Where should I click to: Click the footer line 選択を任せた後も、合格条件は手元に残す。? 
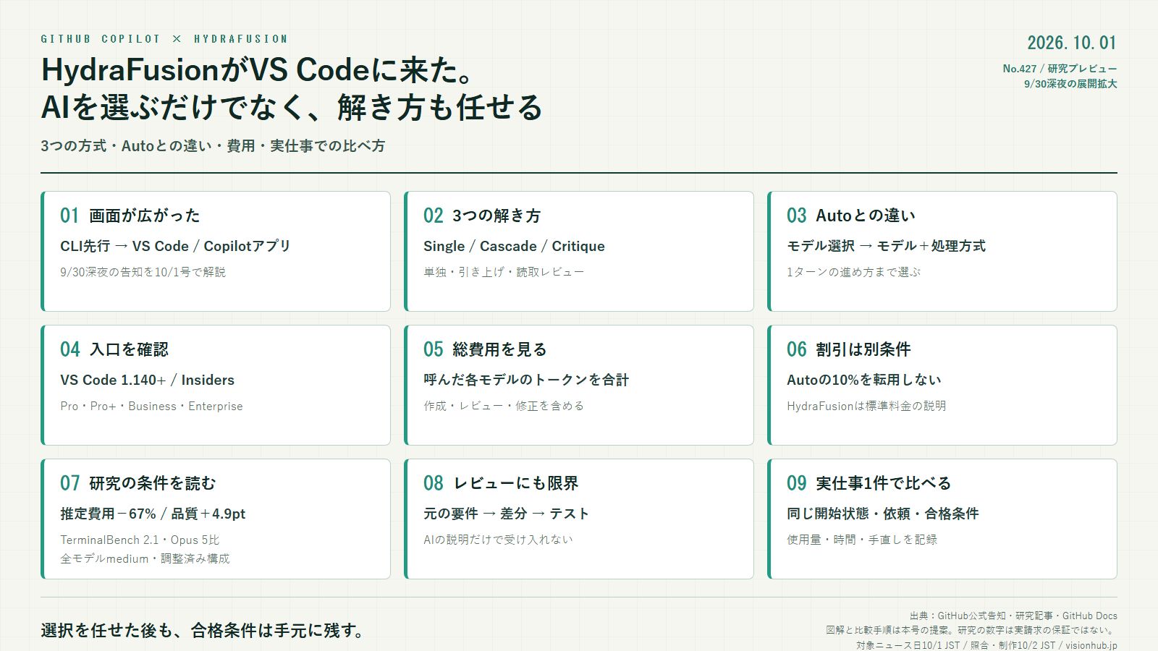pos(204,631)
